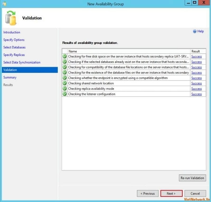
Task: Click the check icon for replica availability mode
Action: point(65,89)
